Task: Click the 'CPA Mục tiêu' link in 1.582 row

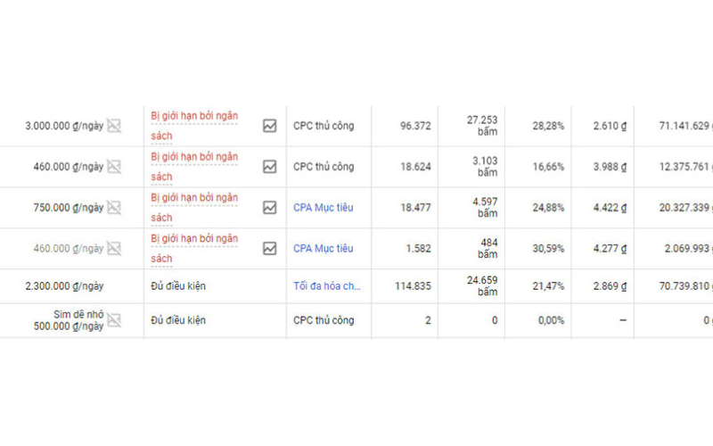Action: click(x=323, y=249)
